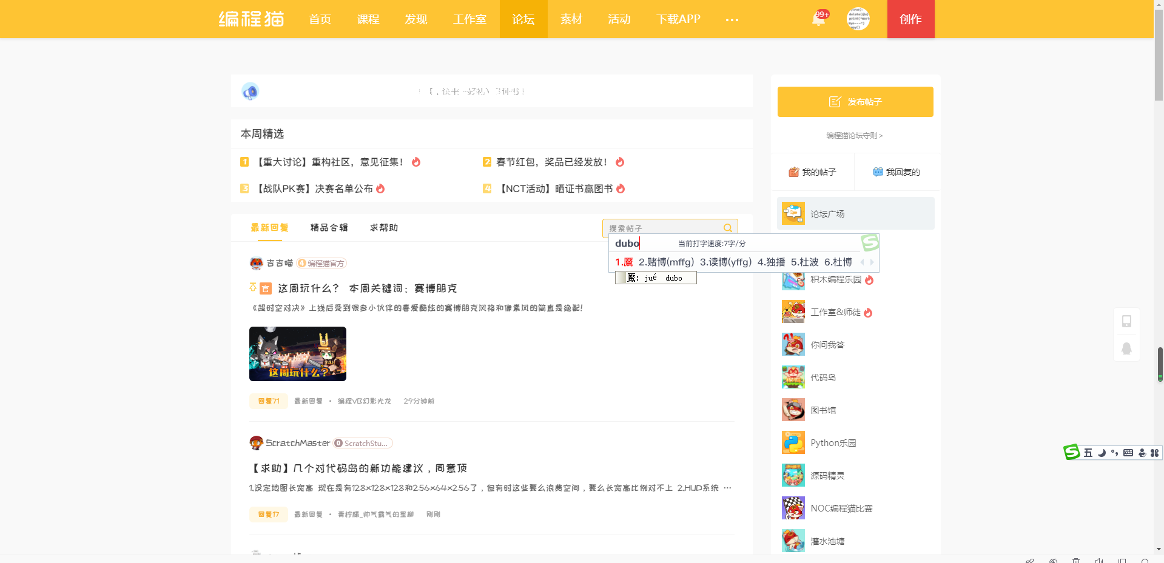Click the mobile phone floating icon
Image resolution: width=1164 pixels, height=563 pixels.
pyautogui.click(x=1126, y=321)
